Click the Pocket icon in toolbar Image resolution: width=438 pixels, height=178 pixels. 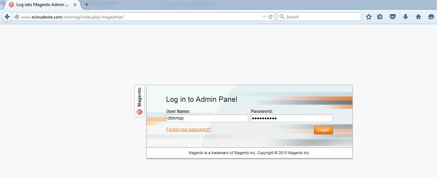[x=393, y=17]
